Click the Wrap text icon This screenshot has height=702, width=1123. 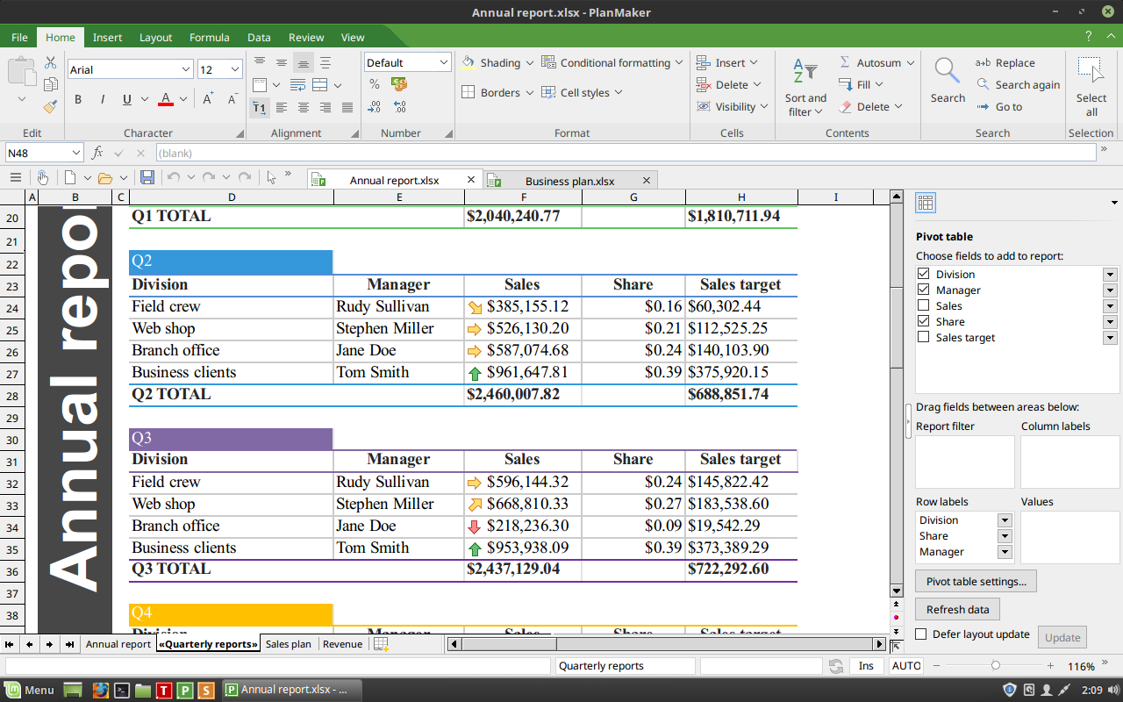(x=297, y=85)
